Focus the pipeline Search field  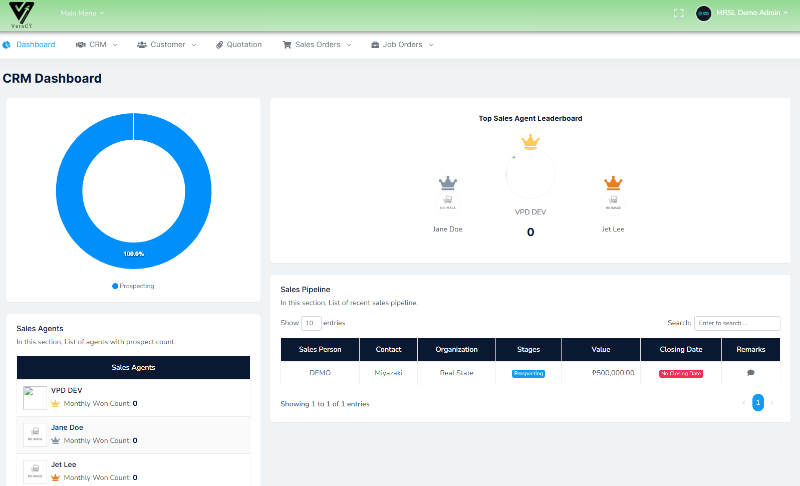click(737, 323)
